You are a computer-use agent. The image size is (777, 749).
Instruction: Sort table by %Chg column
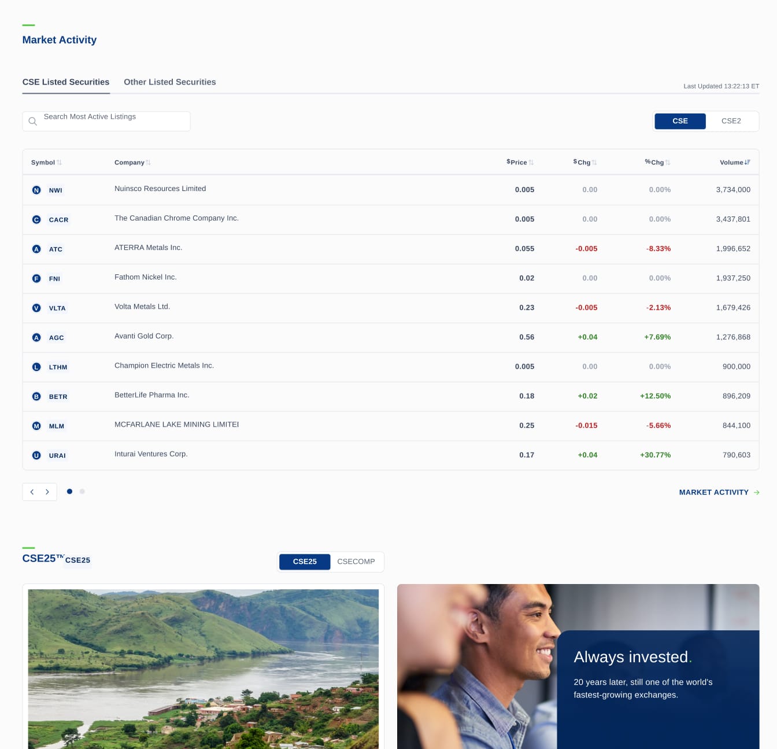click(658, 163)
